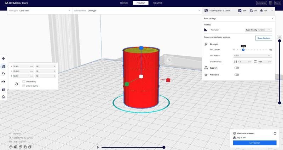The image size is (283, 150).
Task: Click the green Y-axis scale handle
Action: (127, 84)
